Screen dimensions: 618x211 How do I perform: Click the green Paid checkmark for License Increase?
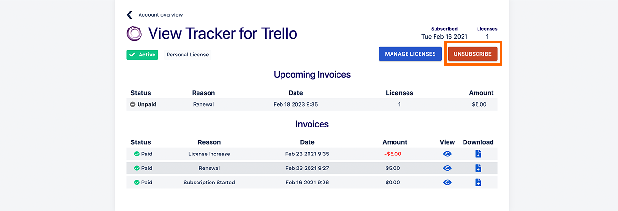pos(137,154)
